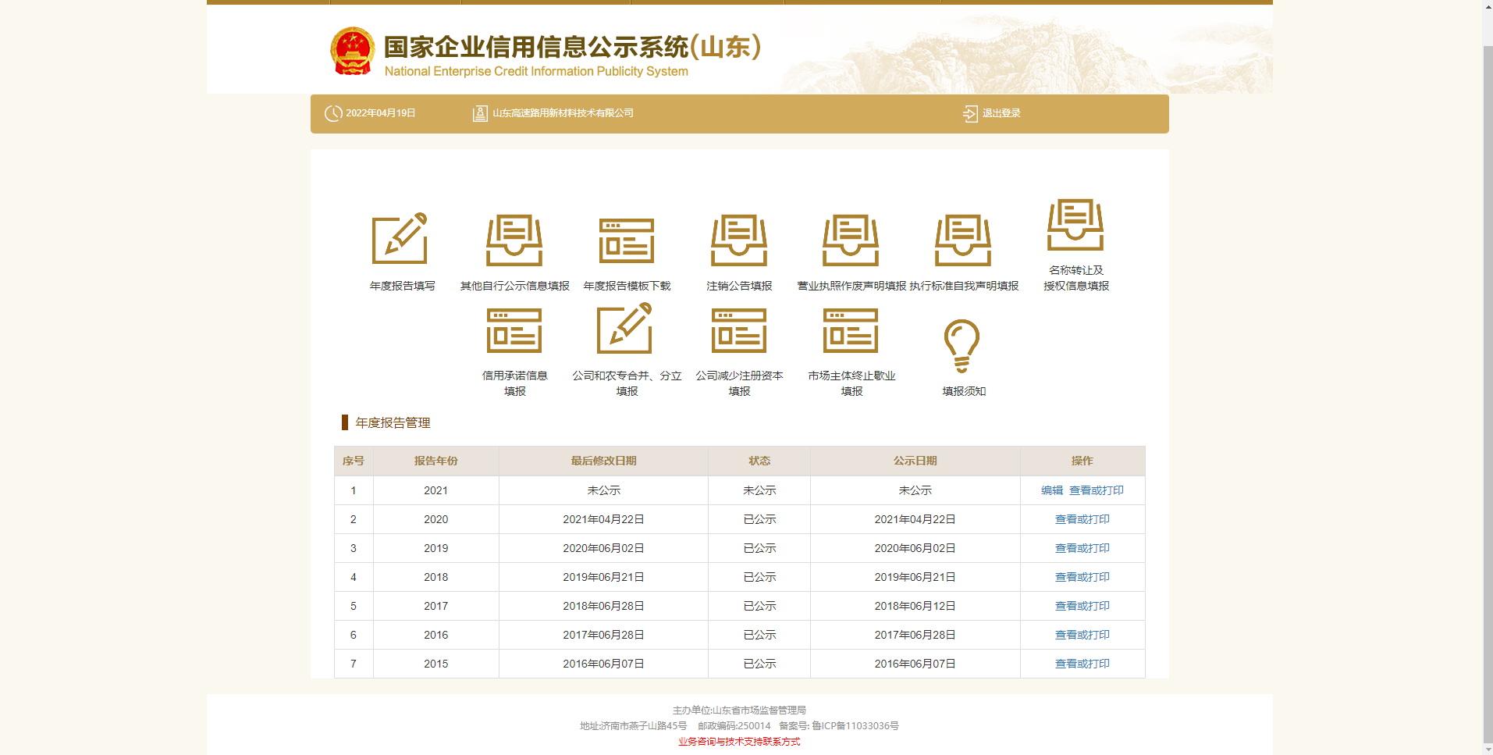Click 编辑 for the 2021 report
This screenshot has width=1493, height=755.
coord(1051,490)
